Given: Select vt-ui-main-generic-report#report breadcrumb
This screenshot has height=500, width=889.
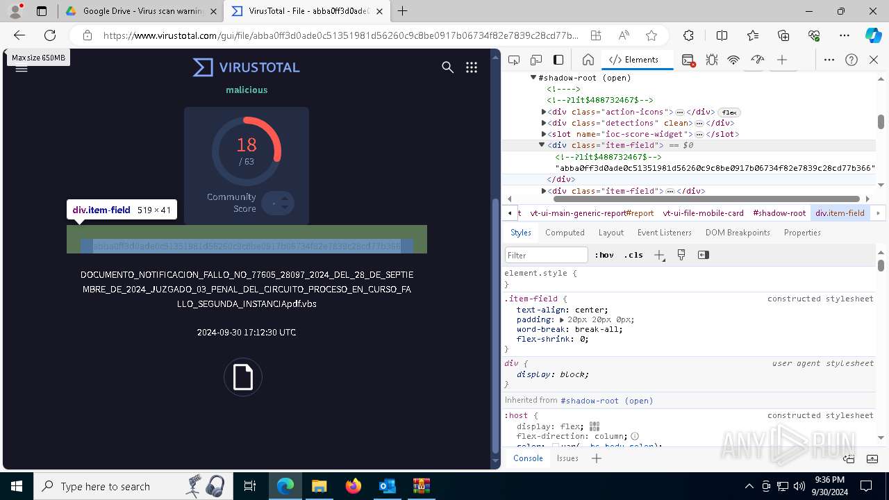Looking at the screenshot, I should (592, 213).
